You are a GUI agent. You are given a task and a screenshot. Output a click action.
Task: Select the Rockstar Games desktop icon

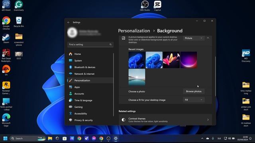point(6,88)
